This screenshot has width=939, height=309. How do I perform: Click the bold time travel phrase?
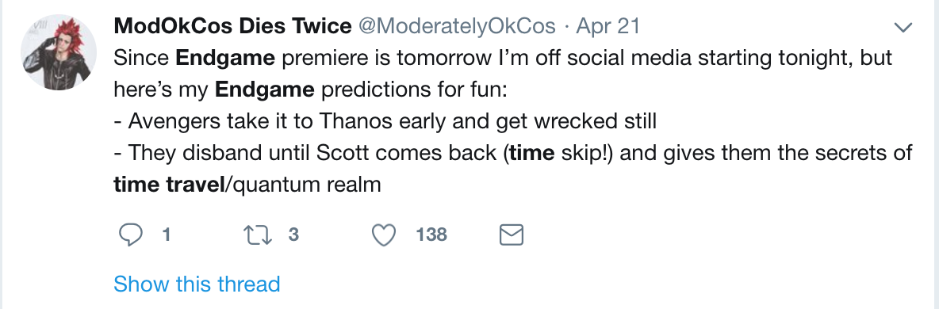pyautogui.click(x=168, y=184)
